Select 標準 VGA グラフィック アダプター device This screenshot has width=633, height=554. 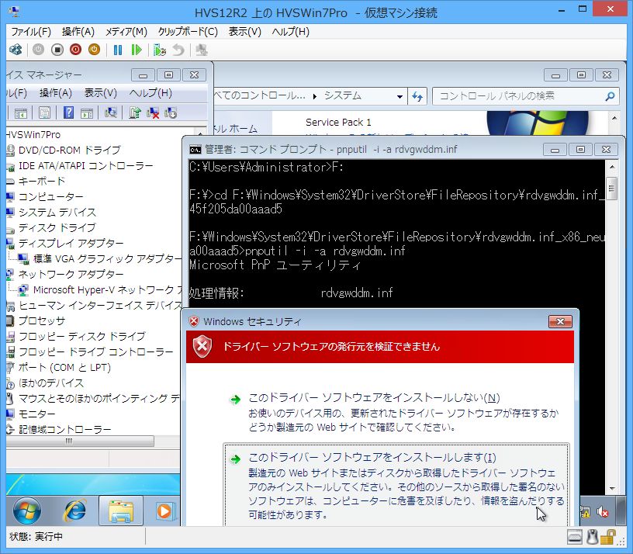107,259
